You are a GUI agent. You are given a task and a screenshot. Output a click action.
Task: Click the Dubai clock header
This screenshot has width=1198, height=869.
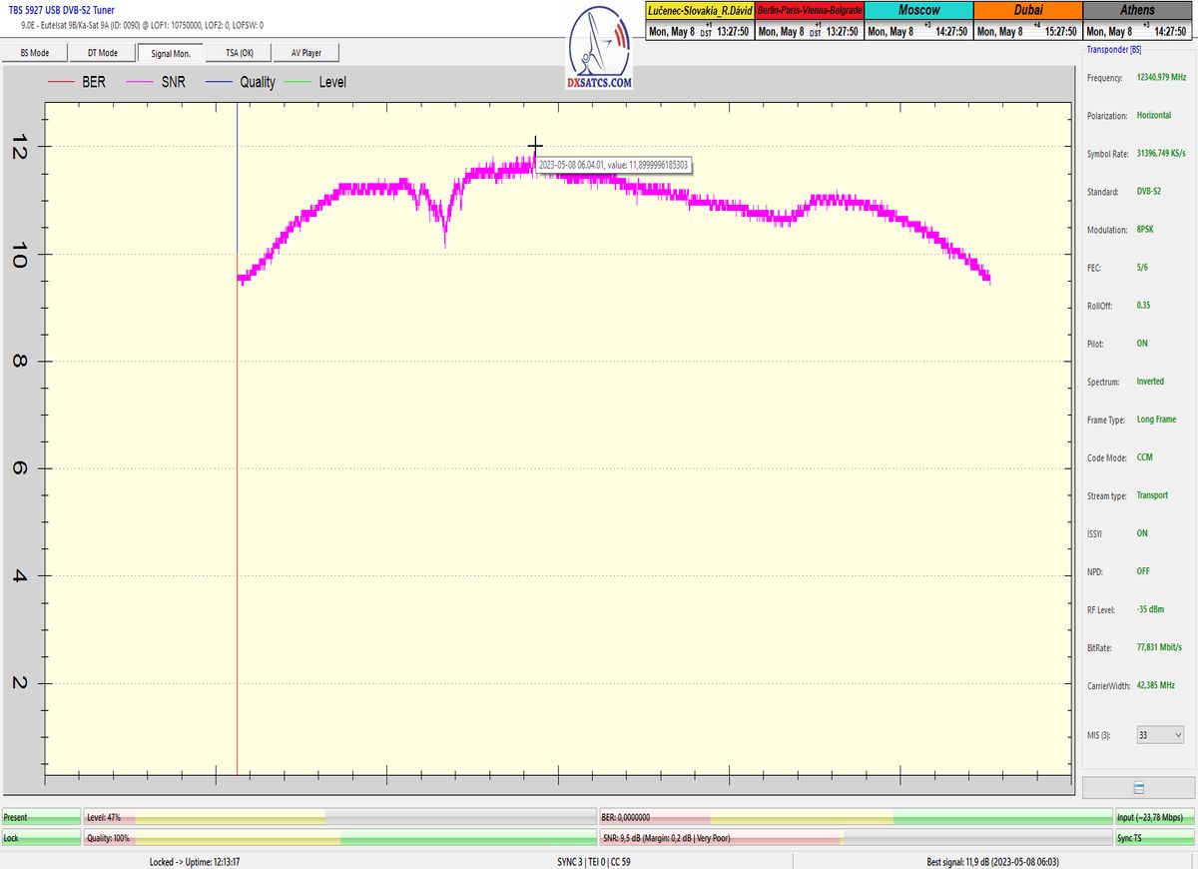coord(1026,10)
